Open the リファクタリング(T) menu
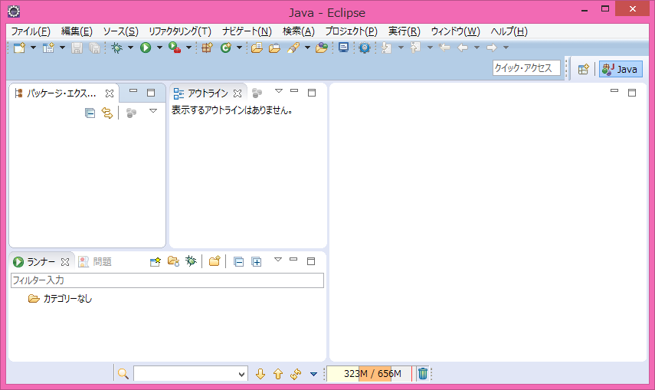655x390 pixels. click(x=179, y=31)
